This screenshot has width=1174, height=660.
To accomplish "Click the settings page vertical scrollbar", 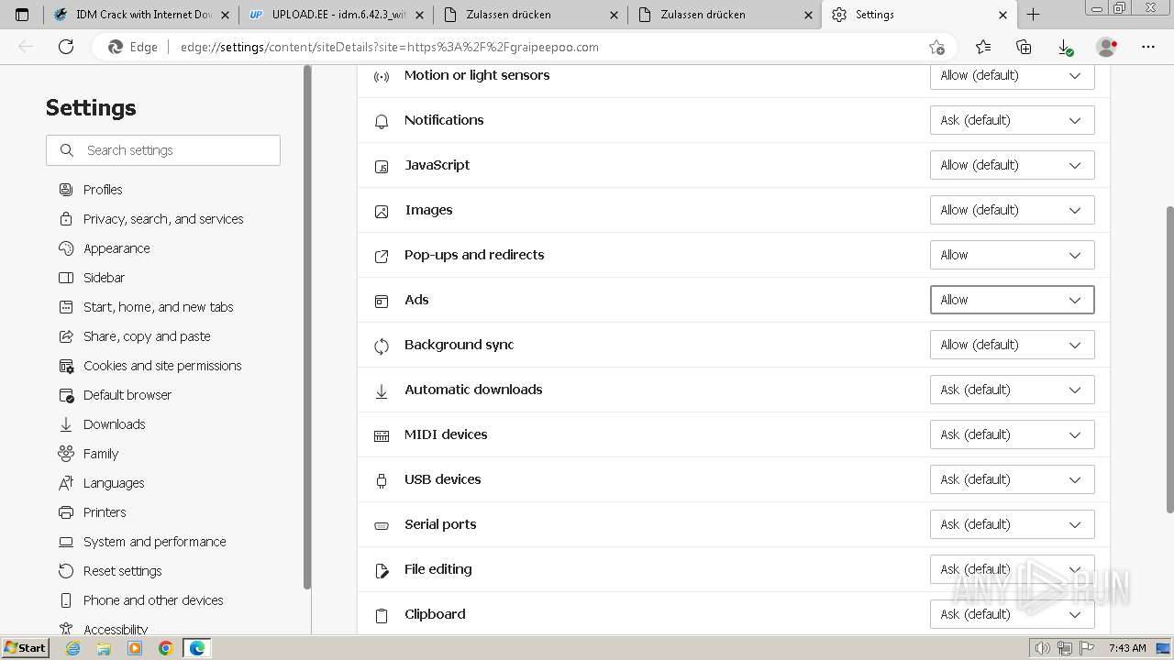I will click(1169, 359).
